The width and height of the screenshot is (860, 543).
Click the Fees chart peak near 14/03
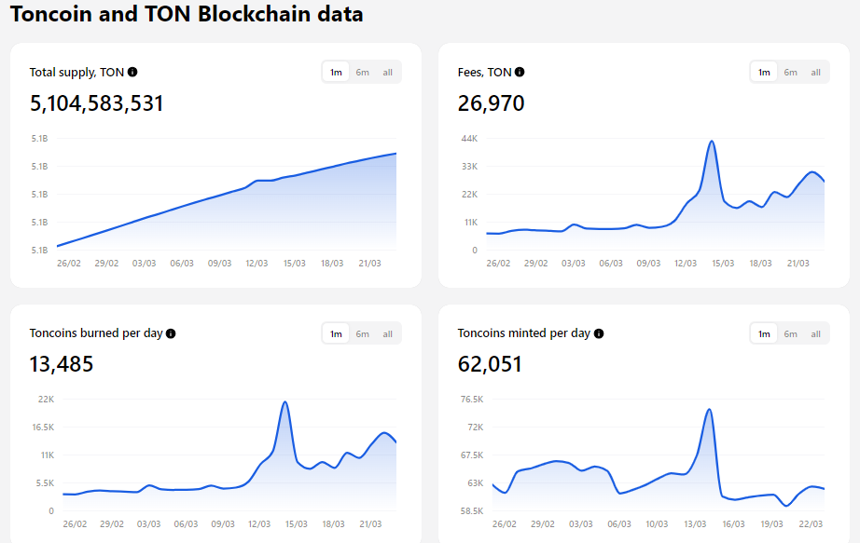click(x=711, y=142)
